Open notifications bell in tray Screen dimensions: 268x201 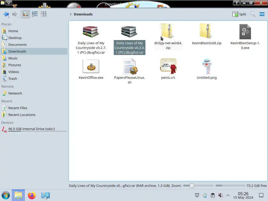197,195
